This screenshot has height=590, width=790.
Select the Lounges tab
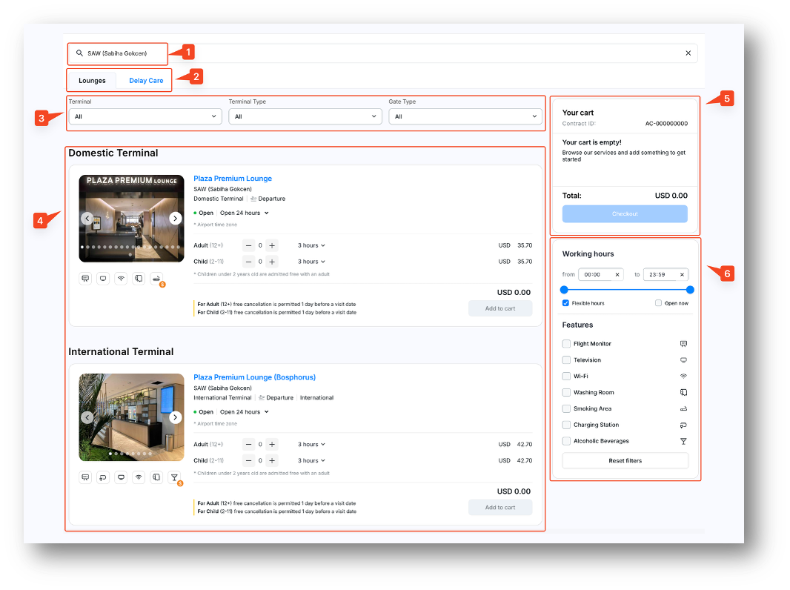pyautogui.click(x=92, y=81)
